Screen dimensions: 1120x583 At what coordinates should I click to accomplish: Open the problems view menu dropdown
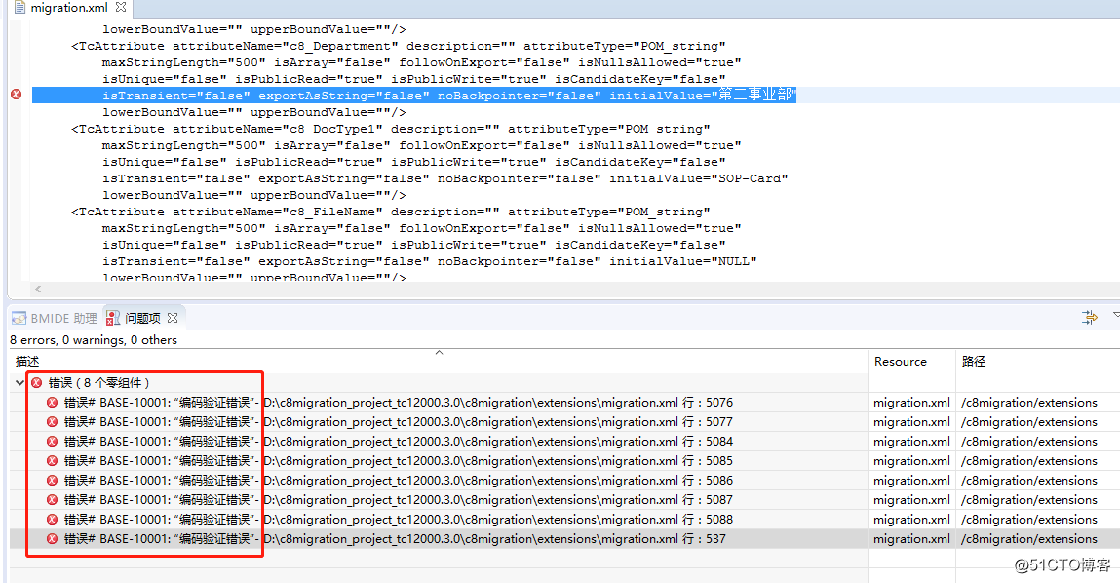[x=1116, y=315]
